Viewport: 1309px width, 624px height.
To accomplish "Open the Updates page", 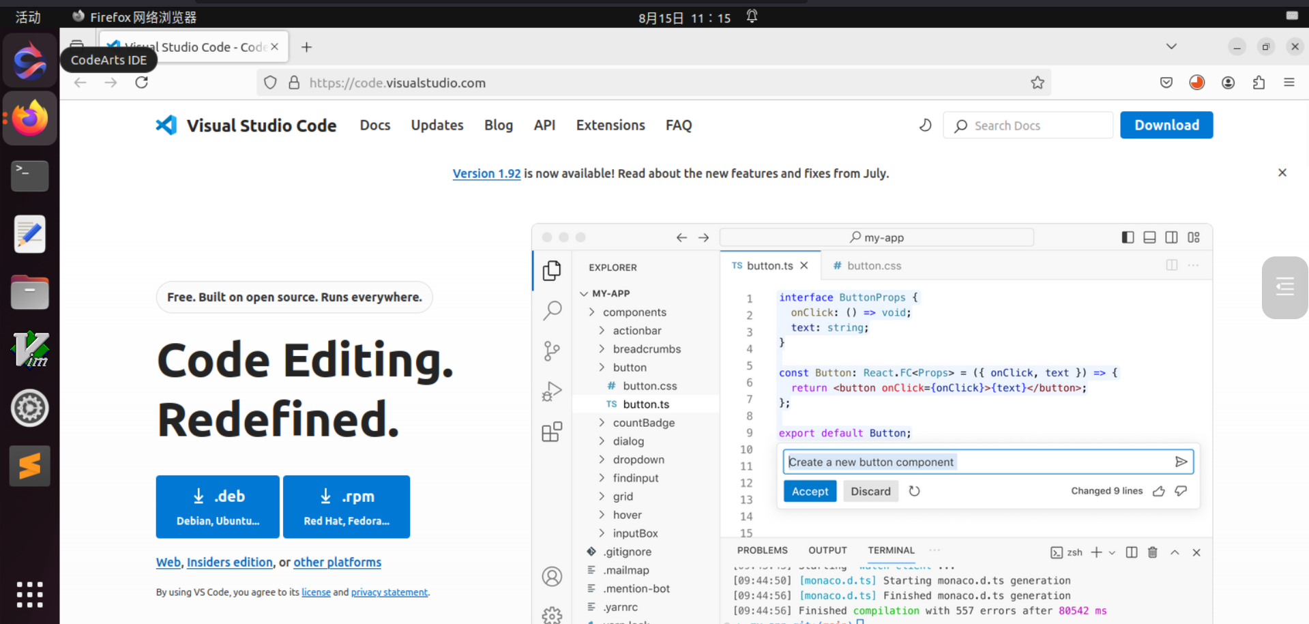I will click(x=437, y=125).
